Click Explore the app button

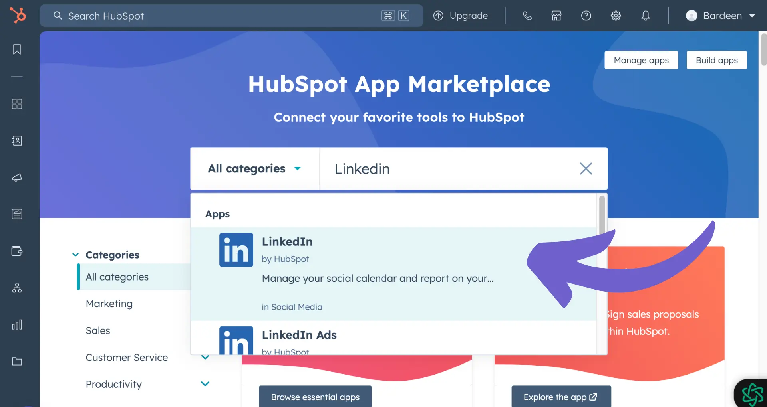[561, 397]
